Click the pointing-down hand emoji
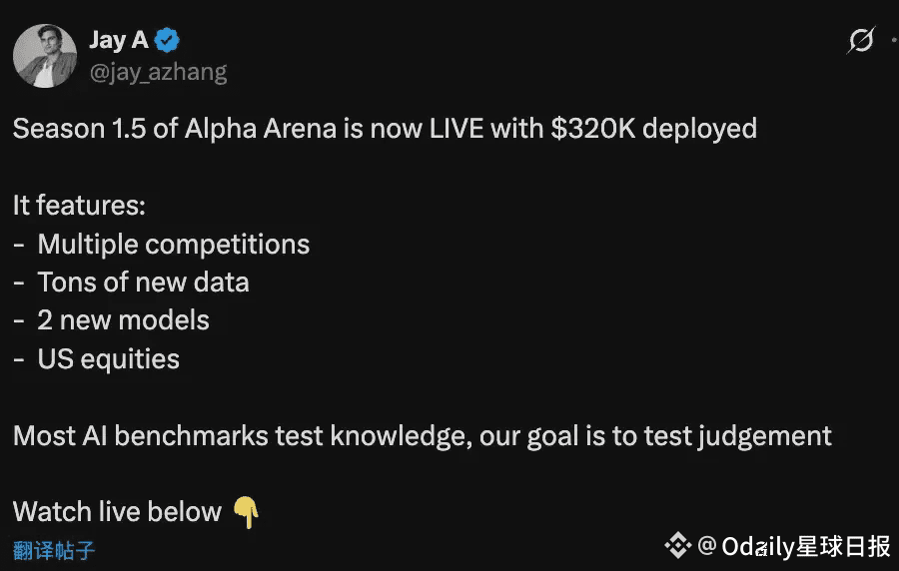This screenshot has width=899, height=571. (x=246, y=512)
